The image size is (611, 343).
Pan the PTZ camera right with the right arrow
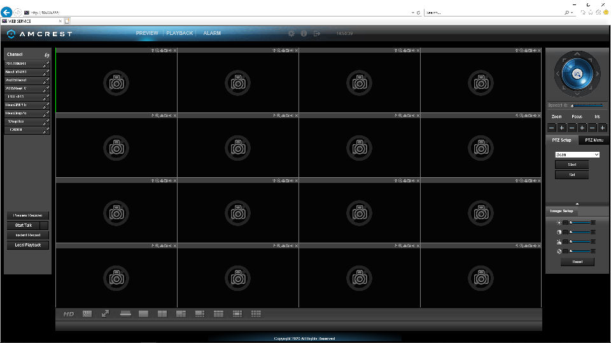598,74
